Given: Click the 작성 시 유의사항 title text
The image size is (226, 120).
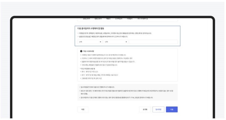Looking at the screenshot, I should [x=89, y=51].
